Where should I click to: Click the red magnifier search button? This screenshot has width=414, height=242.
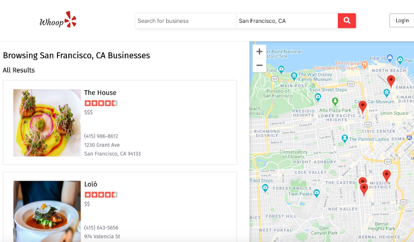click(x=347, y=21)
